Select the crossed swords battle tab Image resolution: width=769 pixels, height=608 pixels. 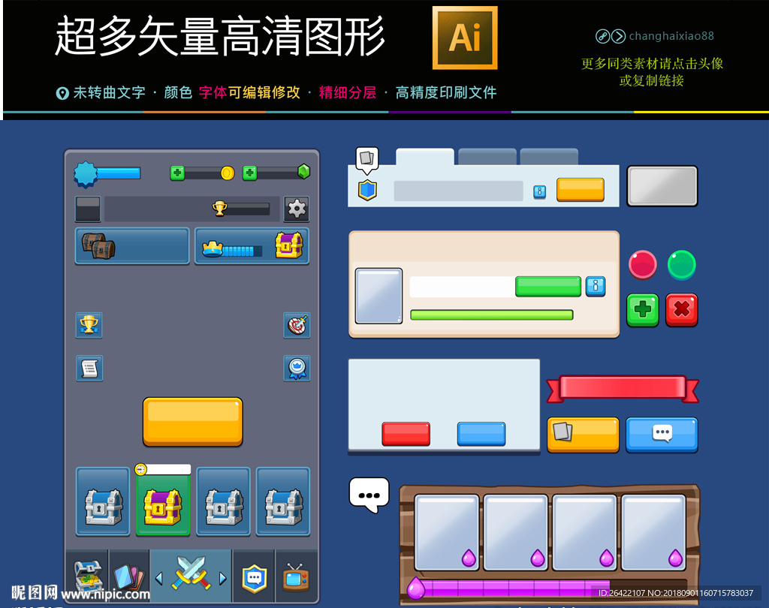[x=190, y=576]
